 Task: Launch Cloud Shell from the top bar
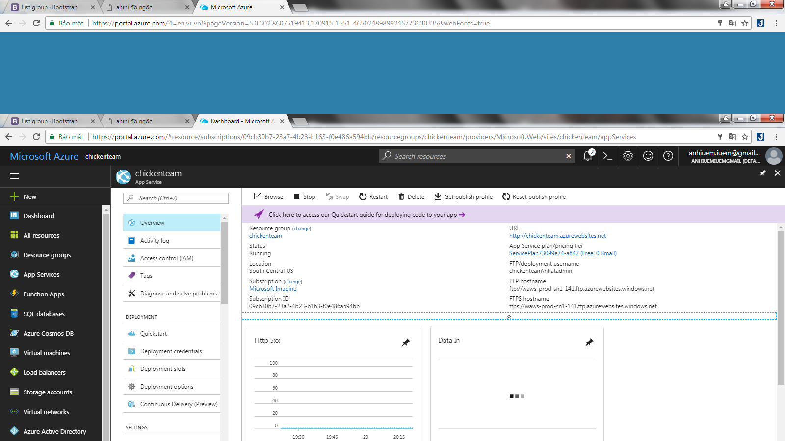point(608,156)
